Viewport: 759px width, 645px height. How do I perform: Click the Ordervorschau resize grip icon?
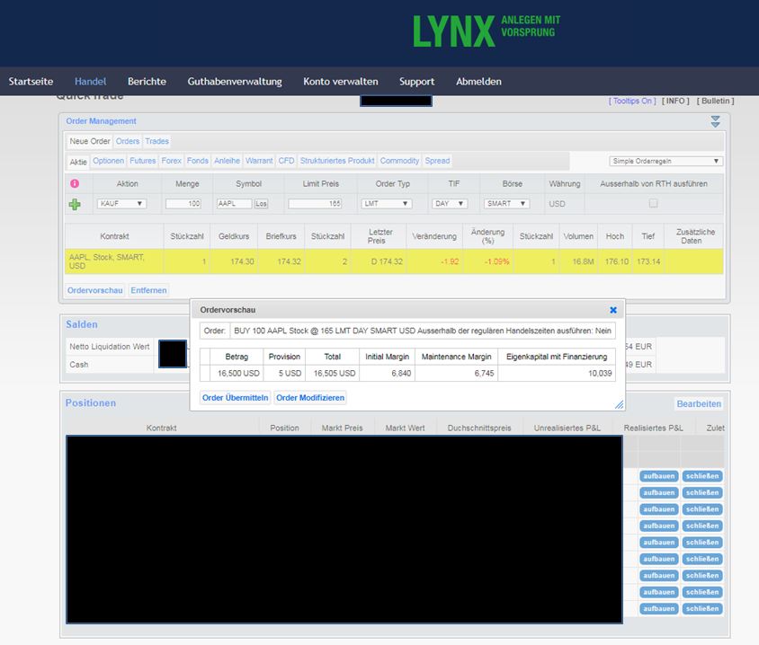[619, 404]
